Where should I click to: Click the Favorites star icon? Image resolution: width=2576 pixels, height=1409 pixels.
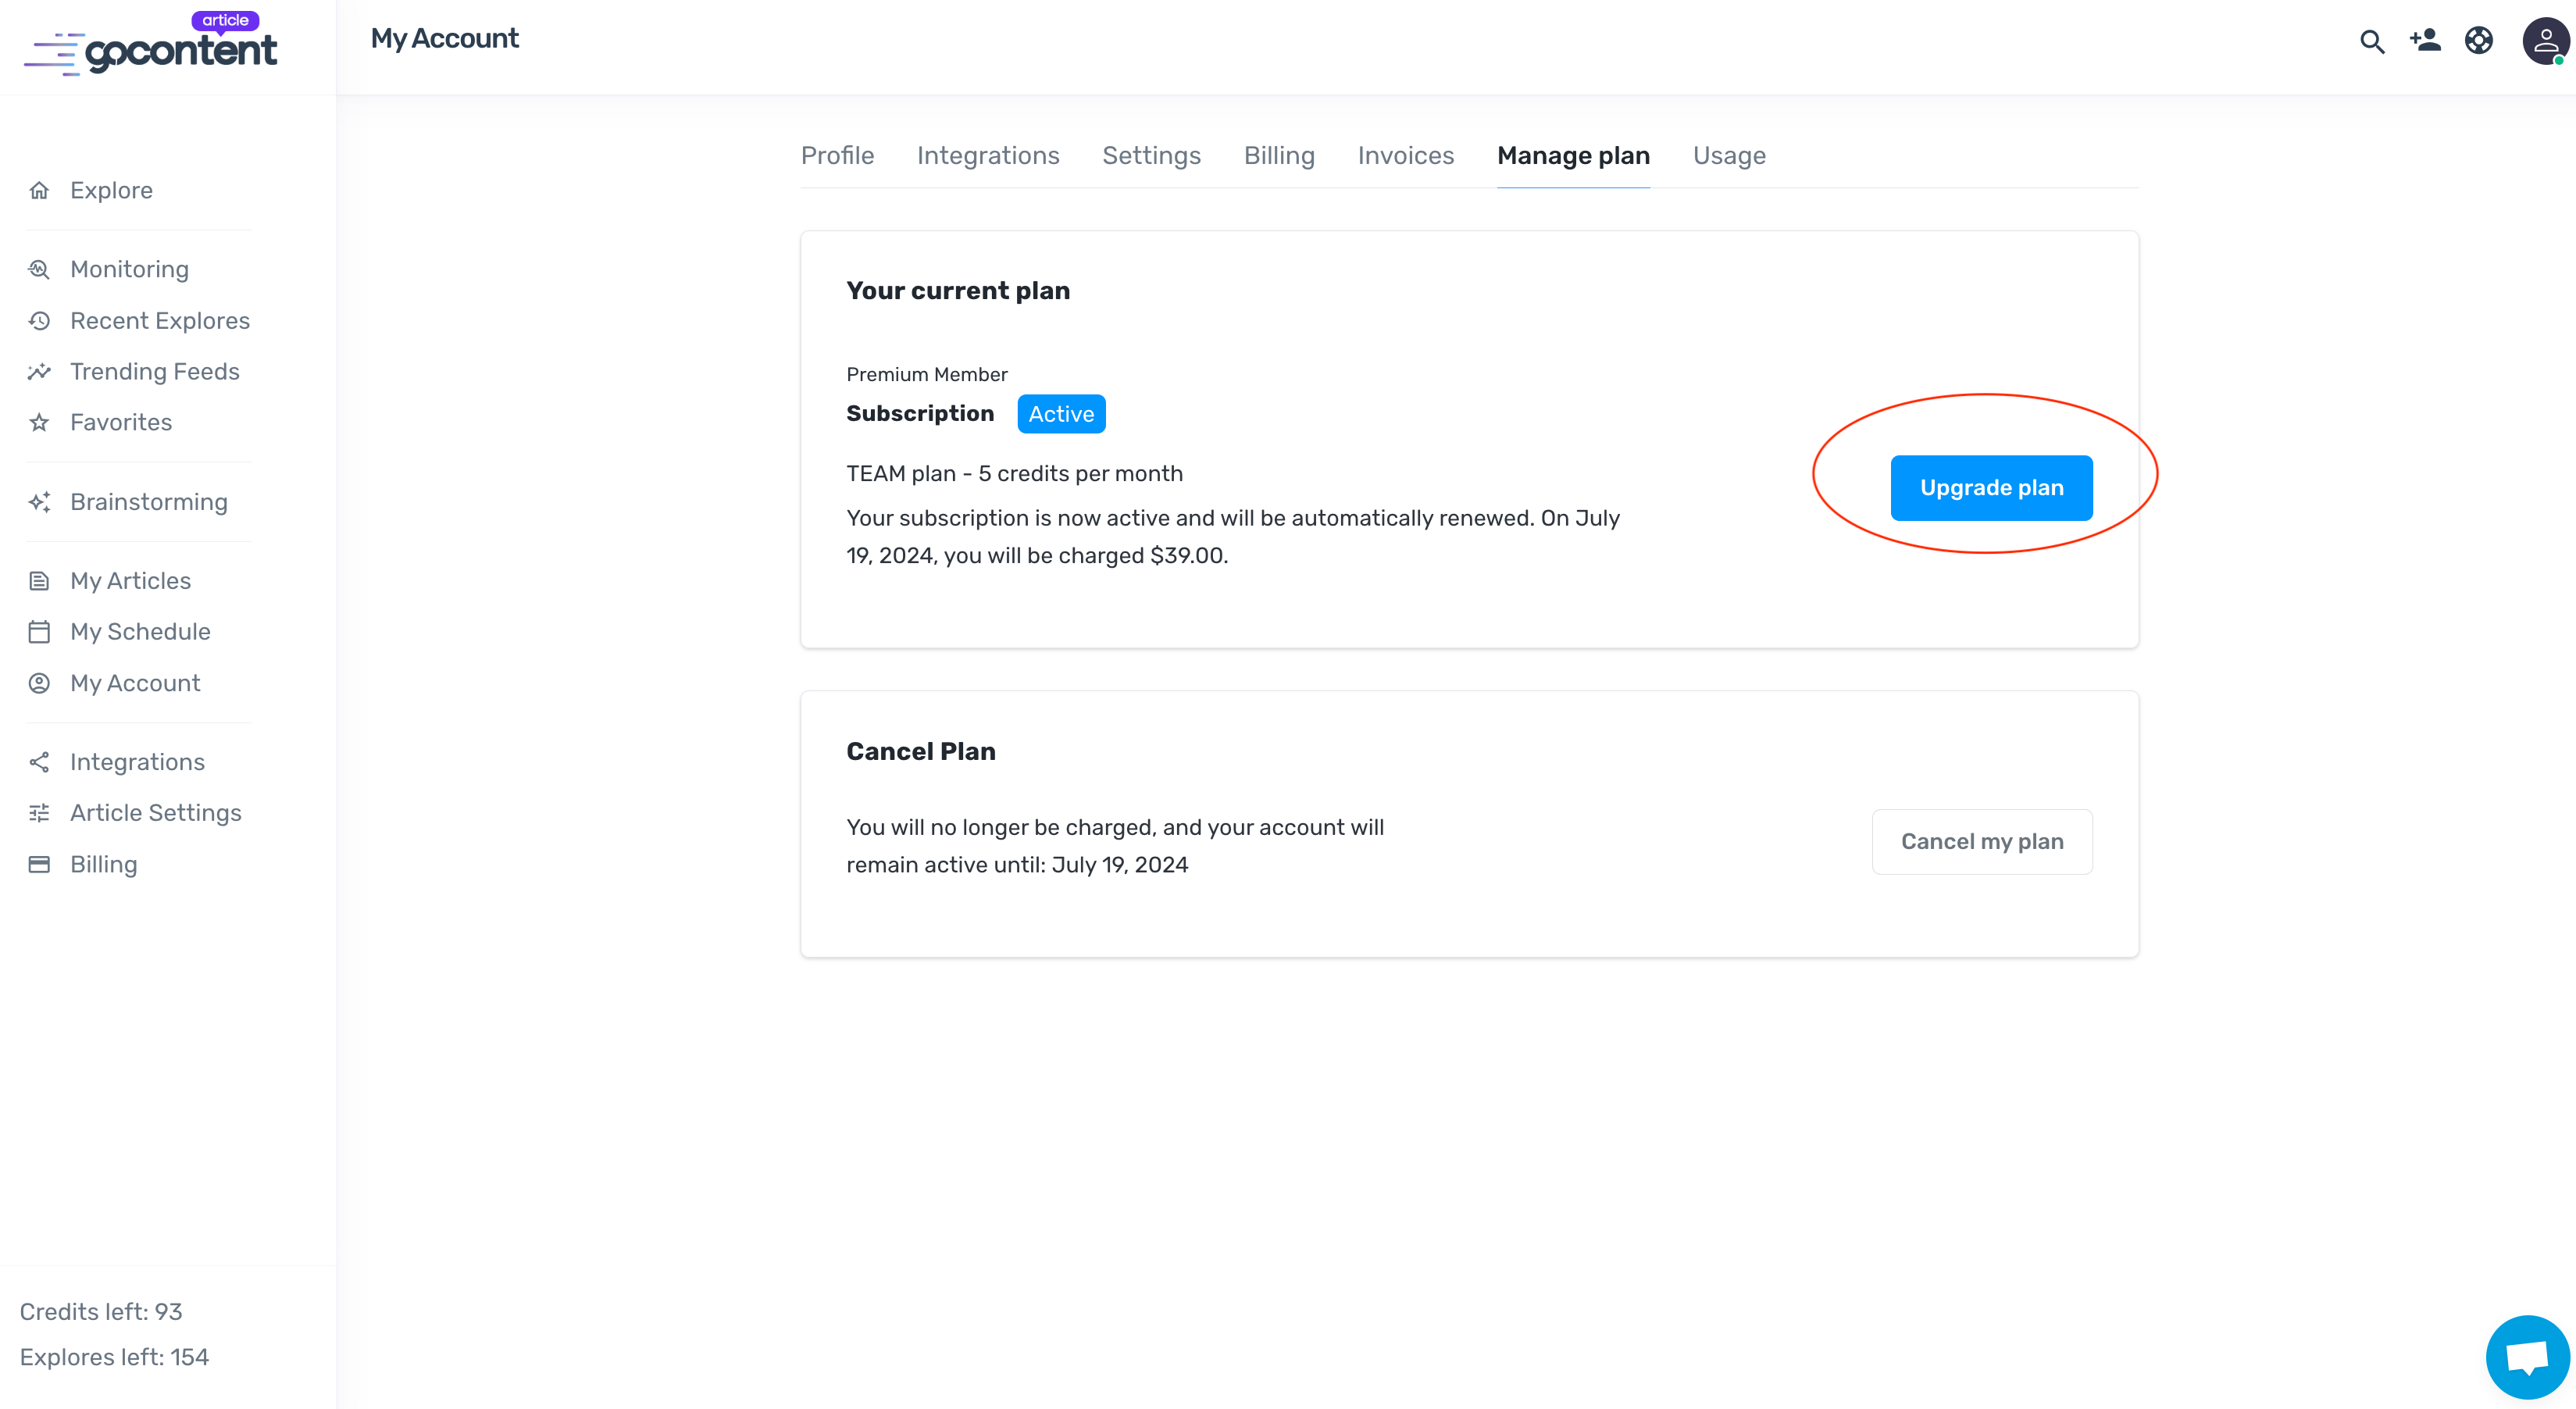click(39, 422)
